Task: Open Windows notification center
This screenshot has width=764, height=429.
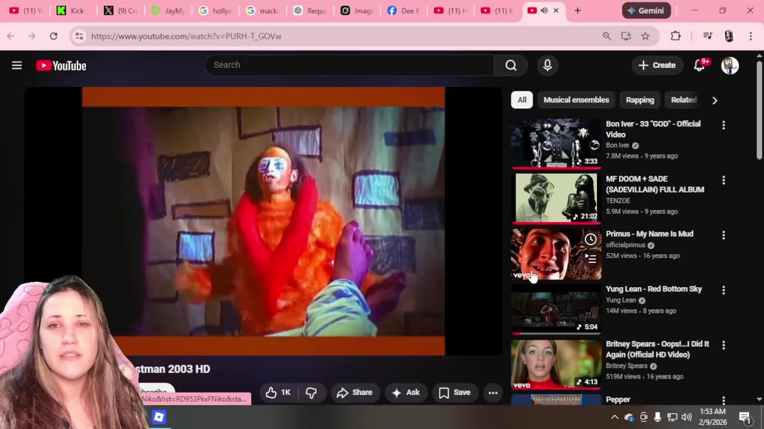Action: click(745, 417)
